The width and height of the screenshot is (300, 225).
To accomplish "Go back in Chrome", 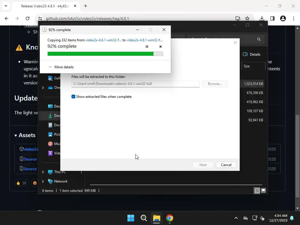I will click(6, 18).
